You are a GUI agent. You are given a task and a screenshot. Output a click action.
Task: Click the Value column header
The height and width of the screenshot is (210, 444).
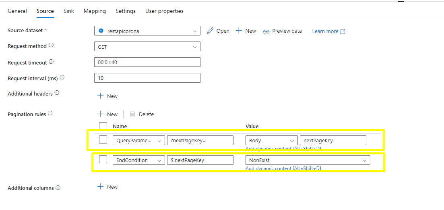[252, 127]
